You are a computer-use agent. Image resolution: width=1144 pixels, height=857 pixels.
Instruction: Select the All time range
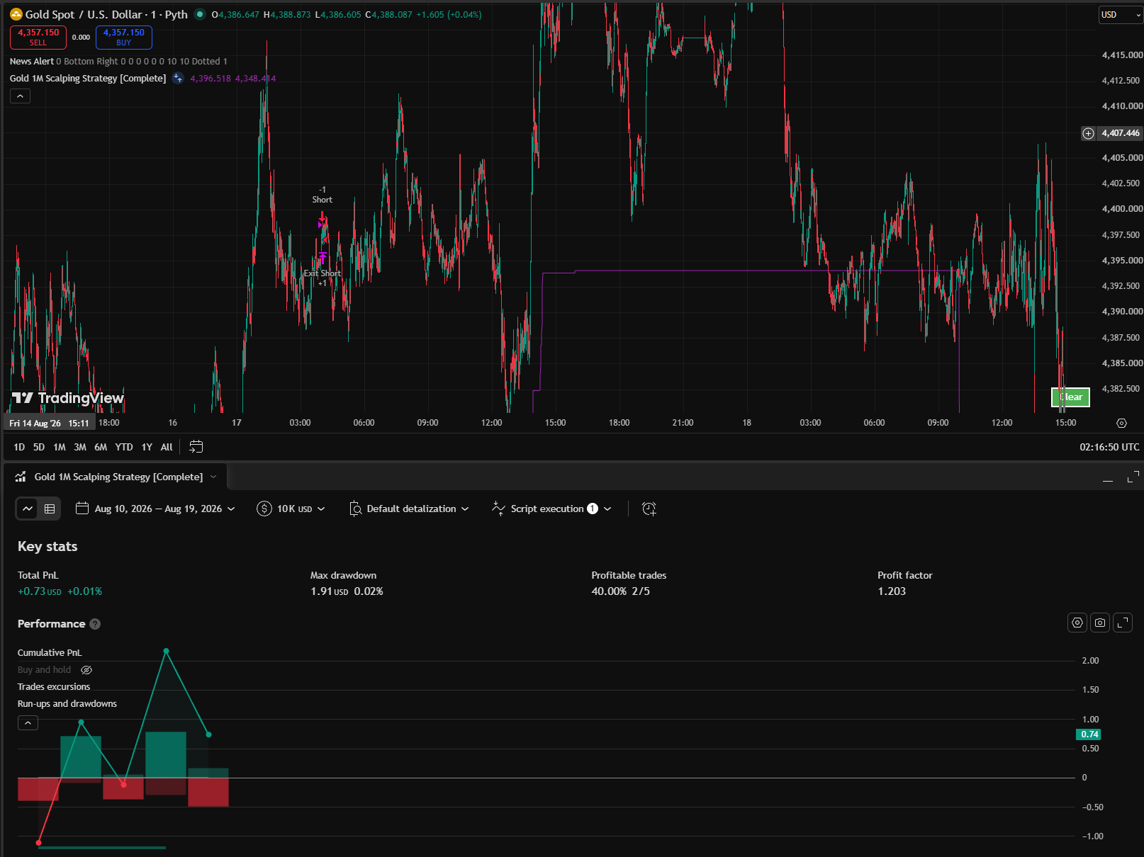[x=167, y=447]
